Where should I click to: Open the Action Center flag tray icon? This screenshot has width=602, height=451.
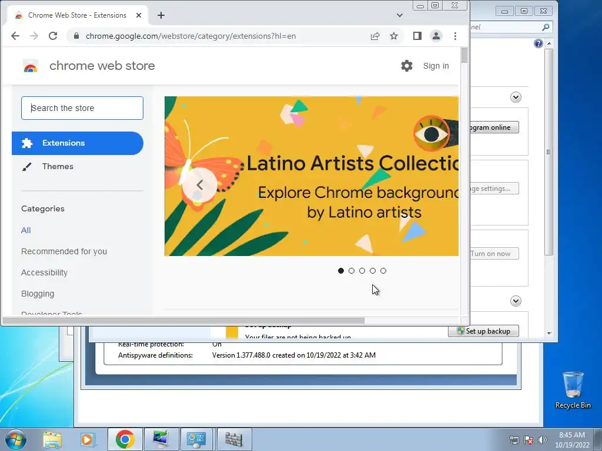click(x=529, y=440)
